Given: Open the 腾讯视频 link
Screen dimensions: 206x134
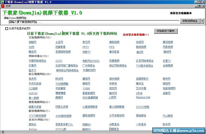Looking at the screenshot, I should [168, 42].
